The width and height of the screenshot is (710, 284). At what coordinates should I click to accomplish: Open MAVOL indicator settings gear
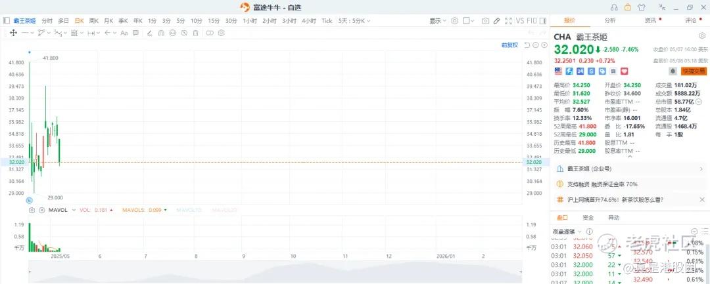(x=32, y=210)
